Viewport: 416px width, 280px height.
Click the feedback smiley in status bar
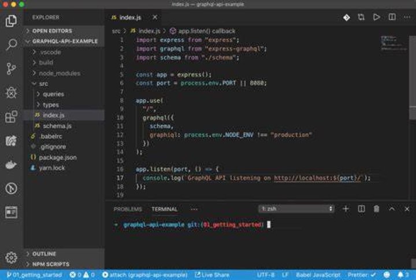[387, 275]
